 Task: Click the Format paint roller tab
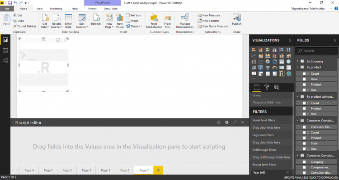point(266,87)
